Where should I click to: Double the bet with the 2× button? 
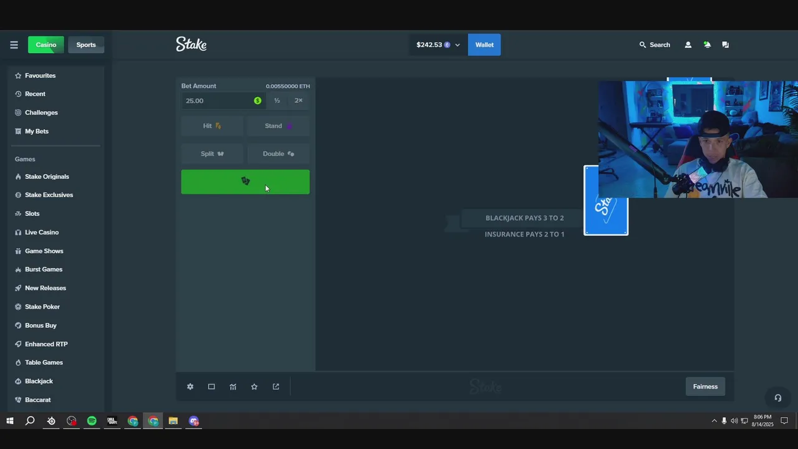[x=299, y=101]
